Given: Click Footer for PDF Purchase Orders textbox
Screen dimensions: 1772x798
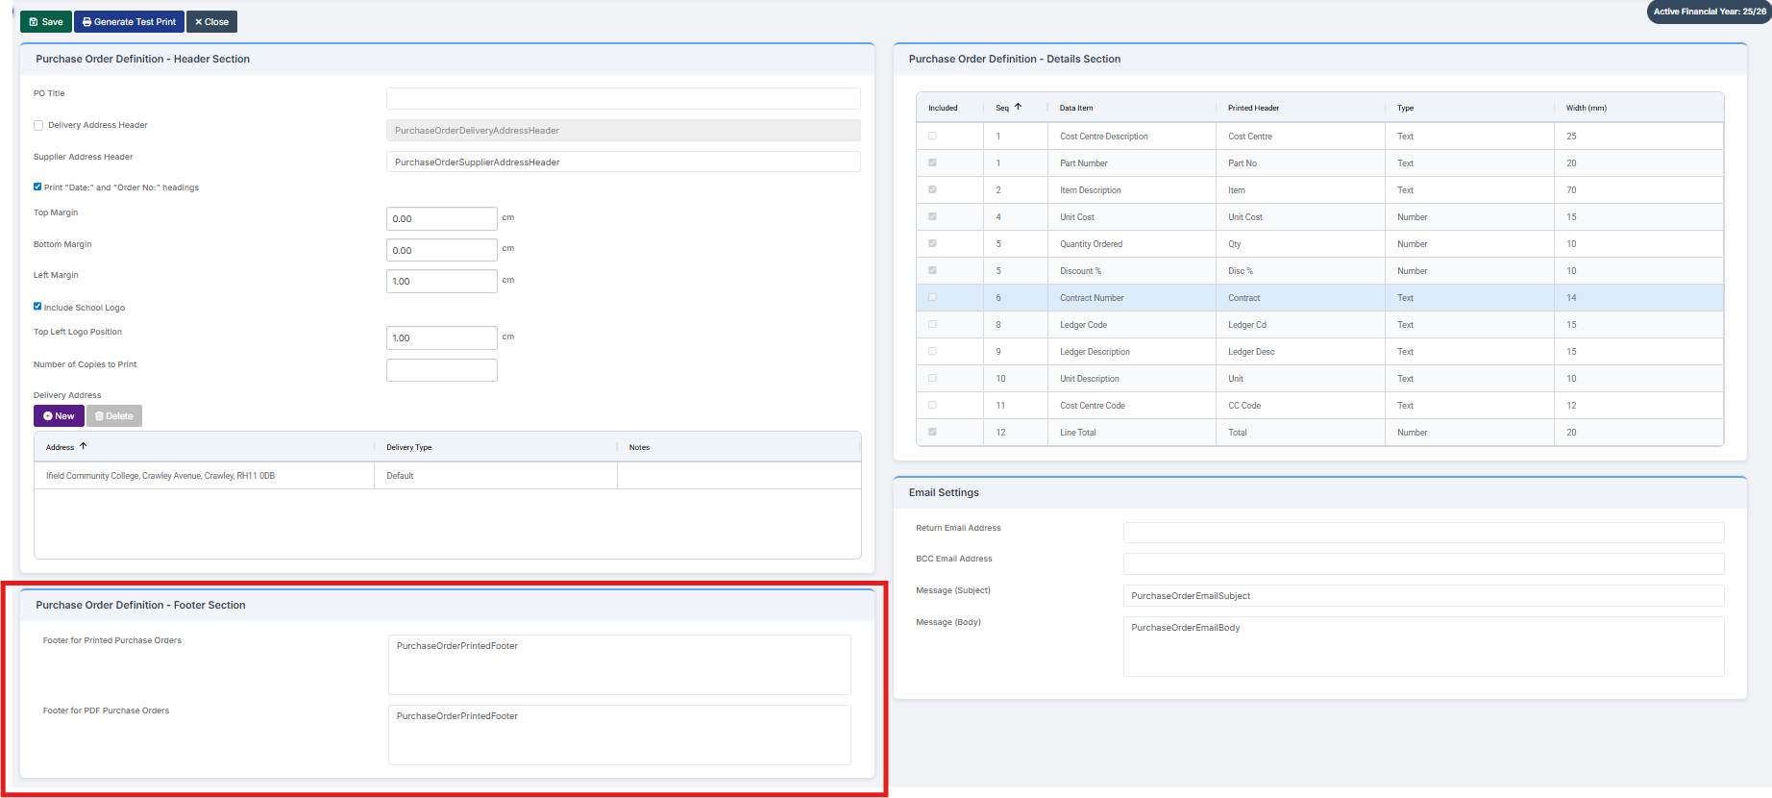Looking at the screenshot, I should 619,735.
